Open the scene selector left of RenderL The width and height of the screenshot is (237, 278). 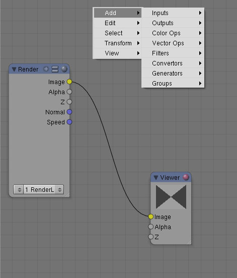click(x=19, y=190)
